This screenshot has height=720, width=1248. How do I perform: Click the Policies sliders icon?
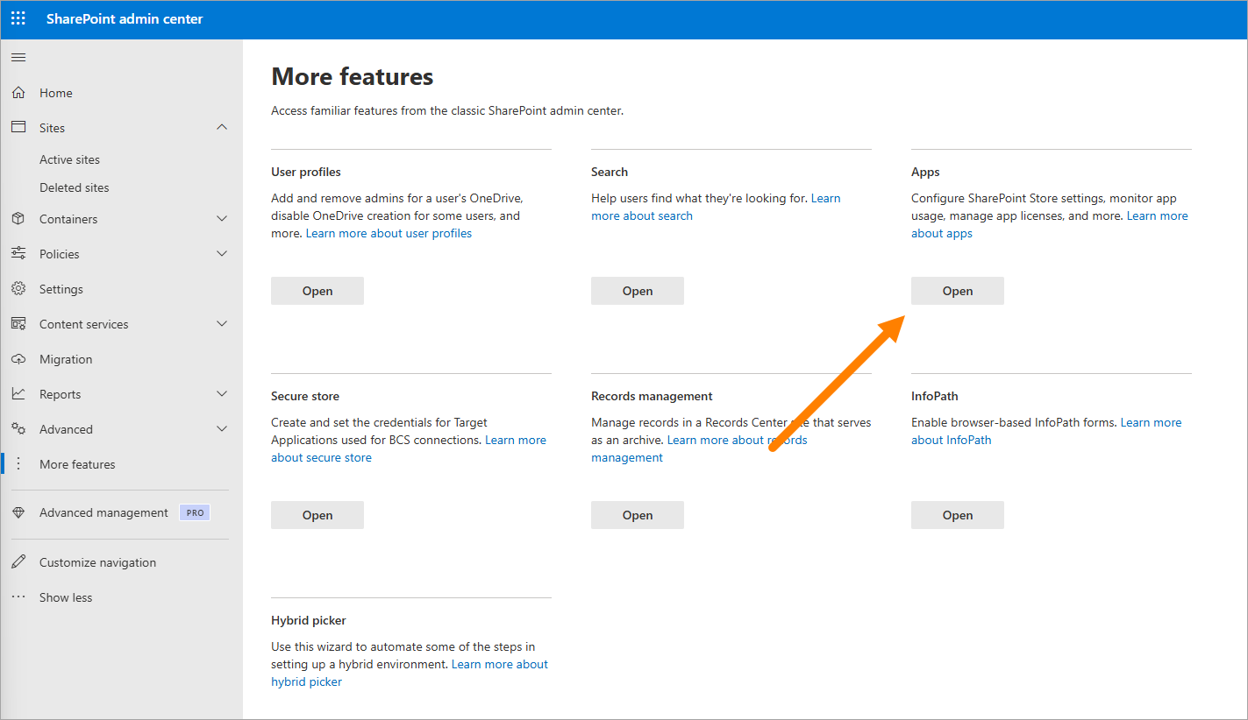[x=18, y=254]
